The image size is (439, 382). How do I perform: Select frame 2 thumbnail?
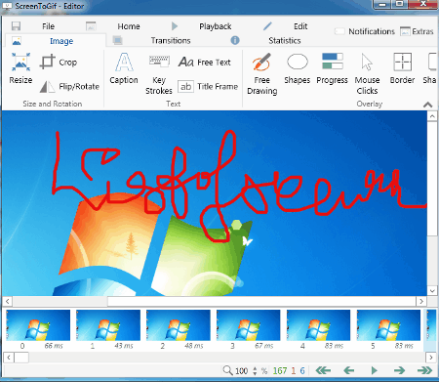point(179,325)
